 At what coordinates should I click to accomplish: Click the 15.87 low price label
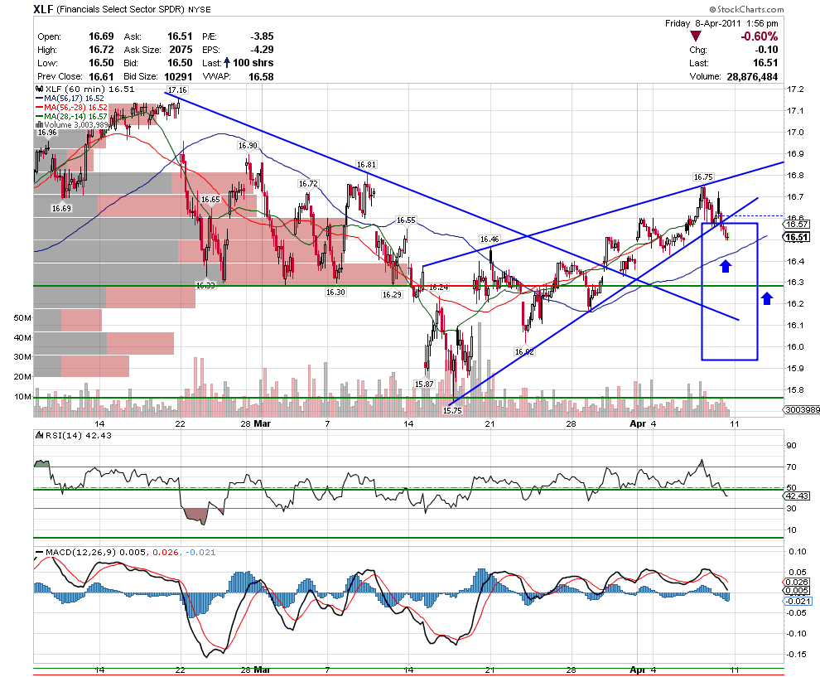click(424, 384)
